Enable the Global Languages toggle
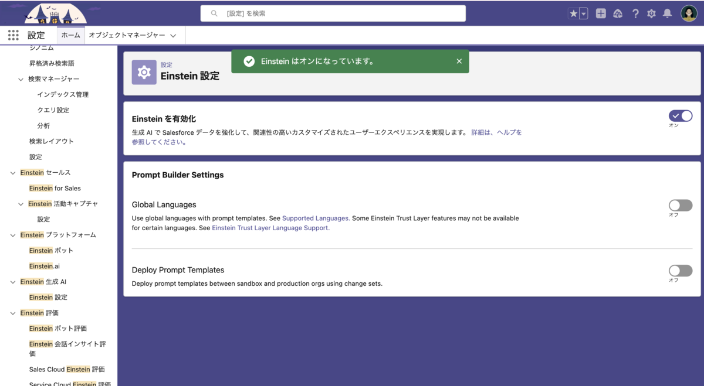The width and height of the screenshot is (704, 386). 681,205
